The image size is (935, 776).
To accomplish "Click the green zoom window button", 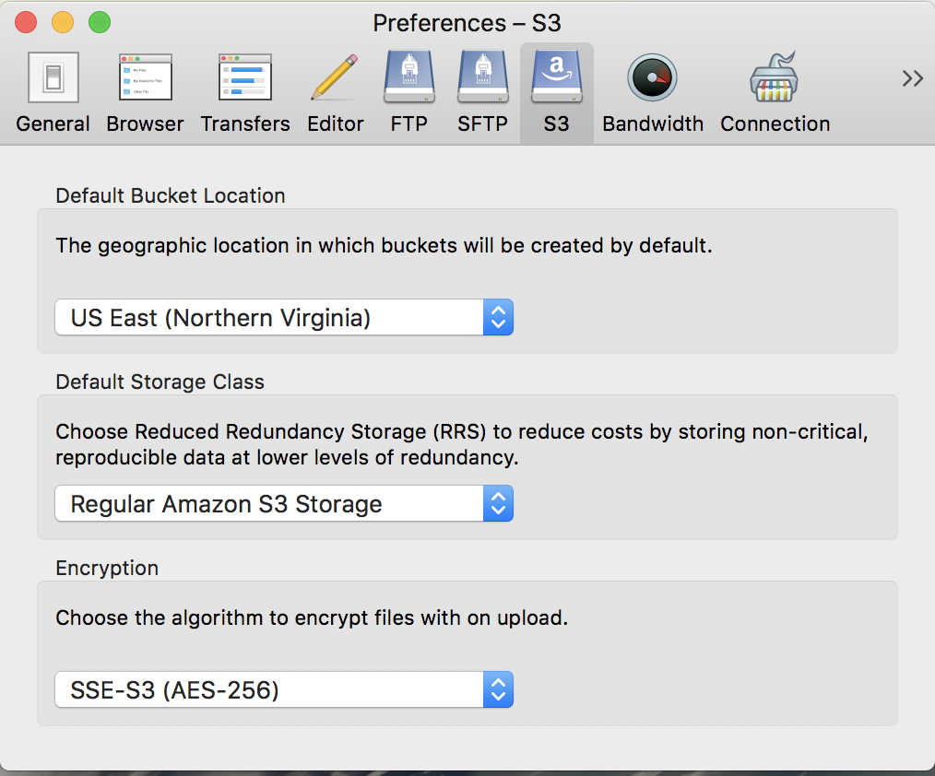I will (99, 22).
